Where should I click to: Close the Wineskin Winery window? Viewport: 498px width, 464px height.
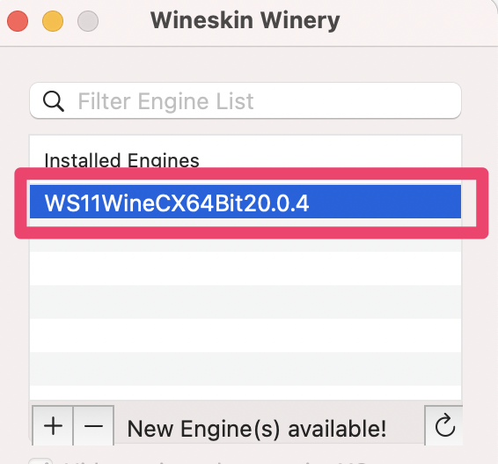(18, 21)
